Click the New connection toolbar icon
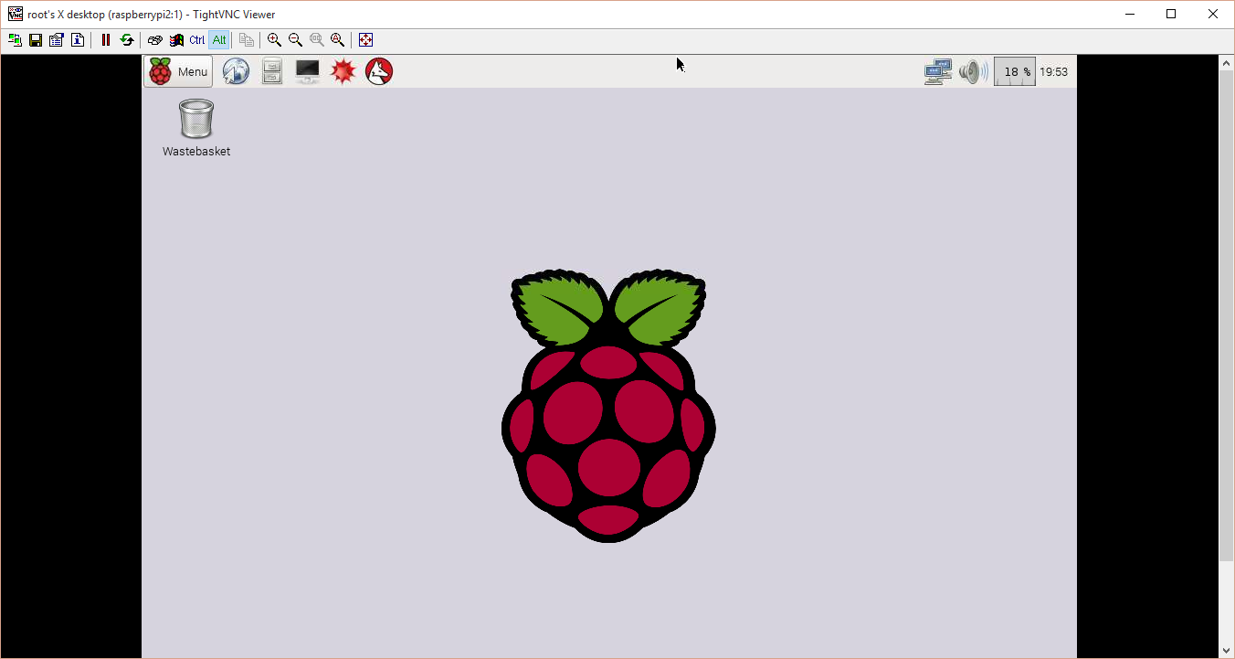The image size is (1235, 659). [16, 40]
